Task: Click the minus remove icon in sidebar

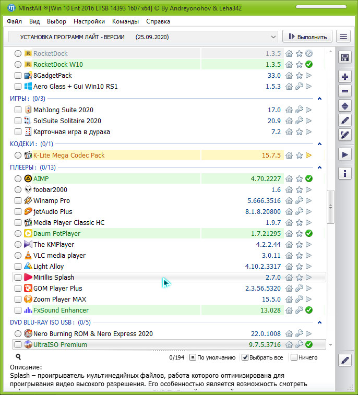Action: (344, 91)
